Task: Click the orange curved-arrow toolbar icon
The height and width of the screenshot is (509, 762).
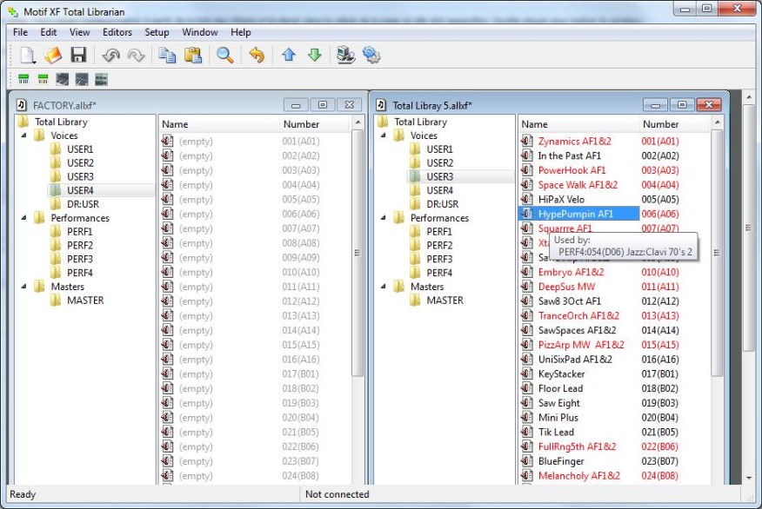Action: click(x=257, y=56)
